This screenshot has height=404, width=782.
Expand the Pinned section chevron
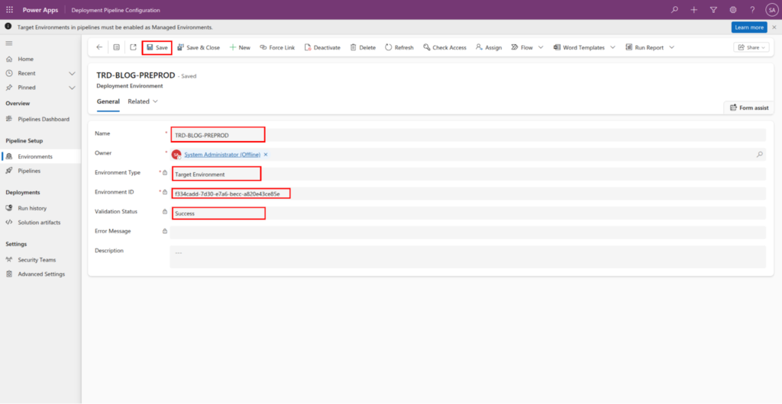pyautogui.click(x=72, y=88)
